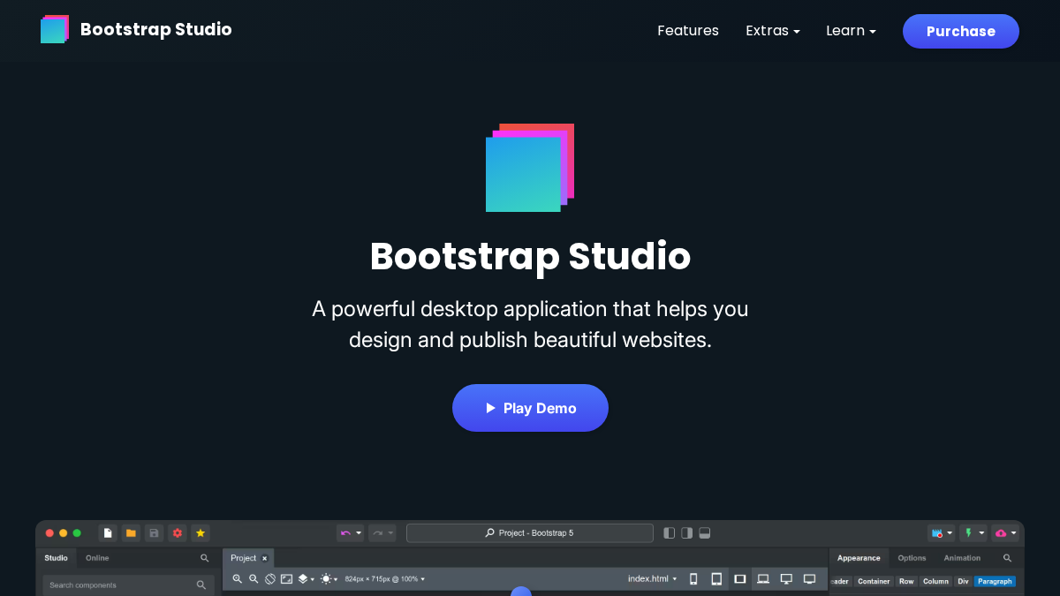Expand the preview clapperboard dropdown
Screen dimensions: 1060x596
click(x=950, y=533)
